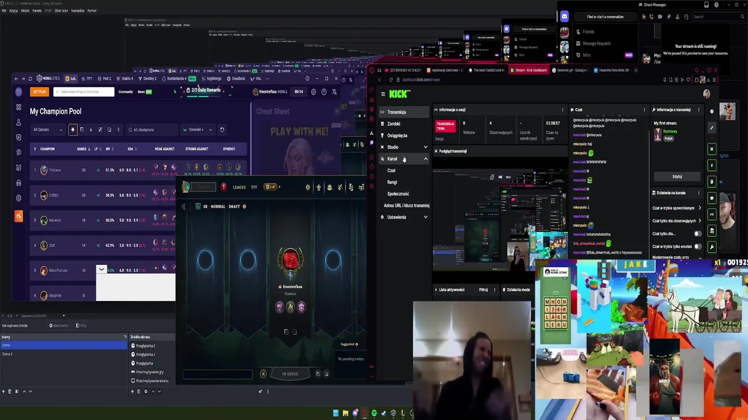The width and height of the screenshot is (748, 420).
Task: Click the pencil edit icon in Kick sidebar
Action: pyautogui.click(x=712, y=128)
